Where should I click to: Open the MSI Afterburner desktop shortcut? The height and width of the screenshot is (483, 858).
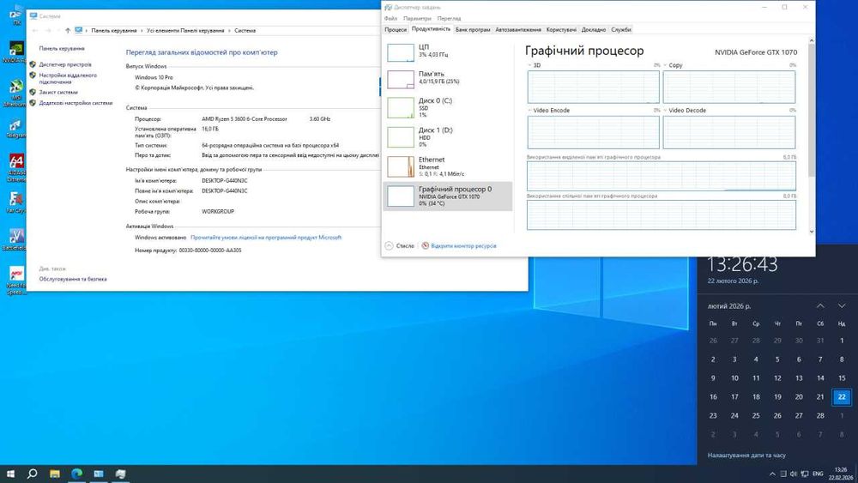[x=15, y=93]
